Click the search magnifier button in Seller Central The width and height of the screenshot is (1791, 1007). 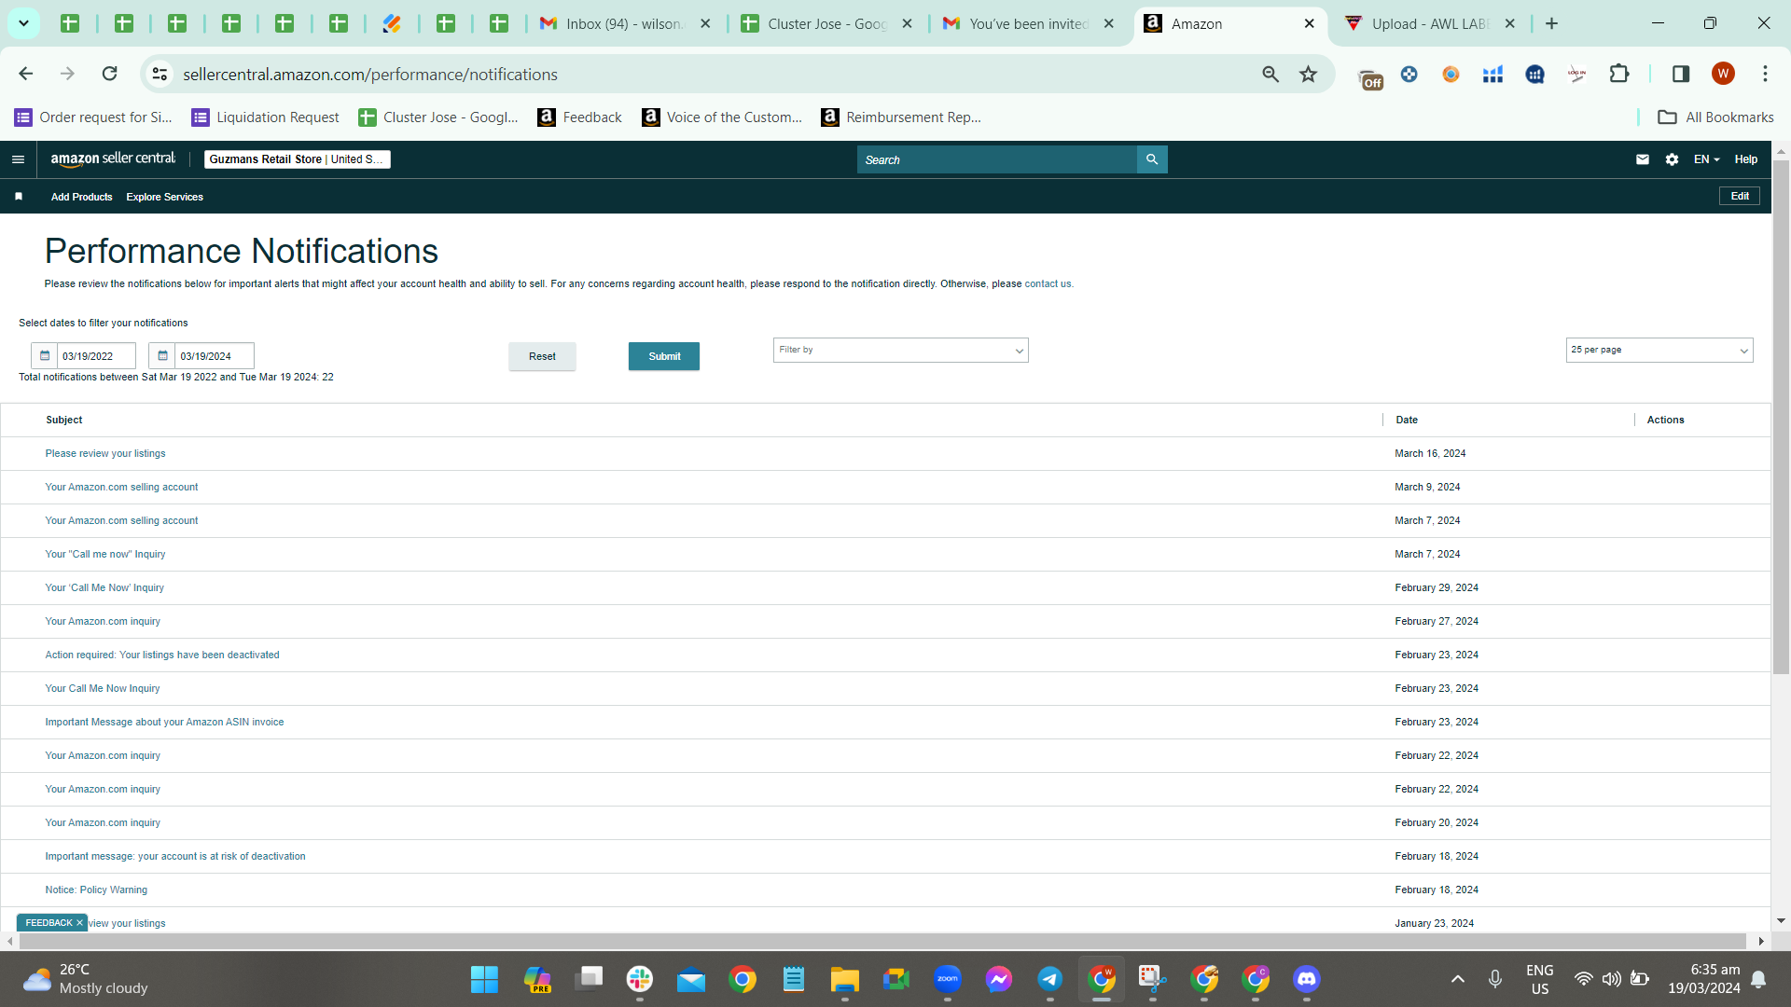tap(1152, 159)
